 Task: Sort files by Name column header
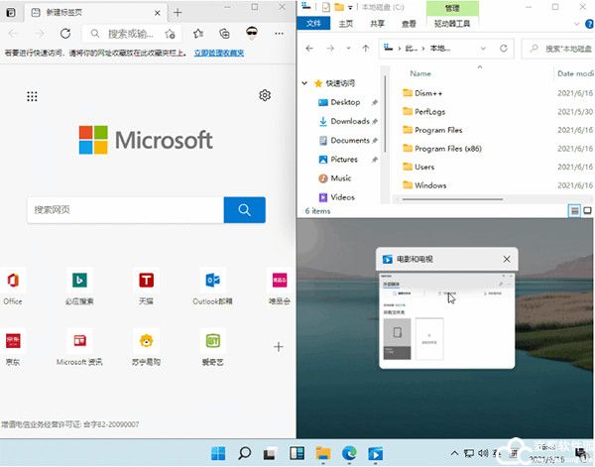coord(420,73)
